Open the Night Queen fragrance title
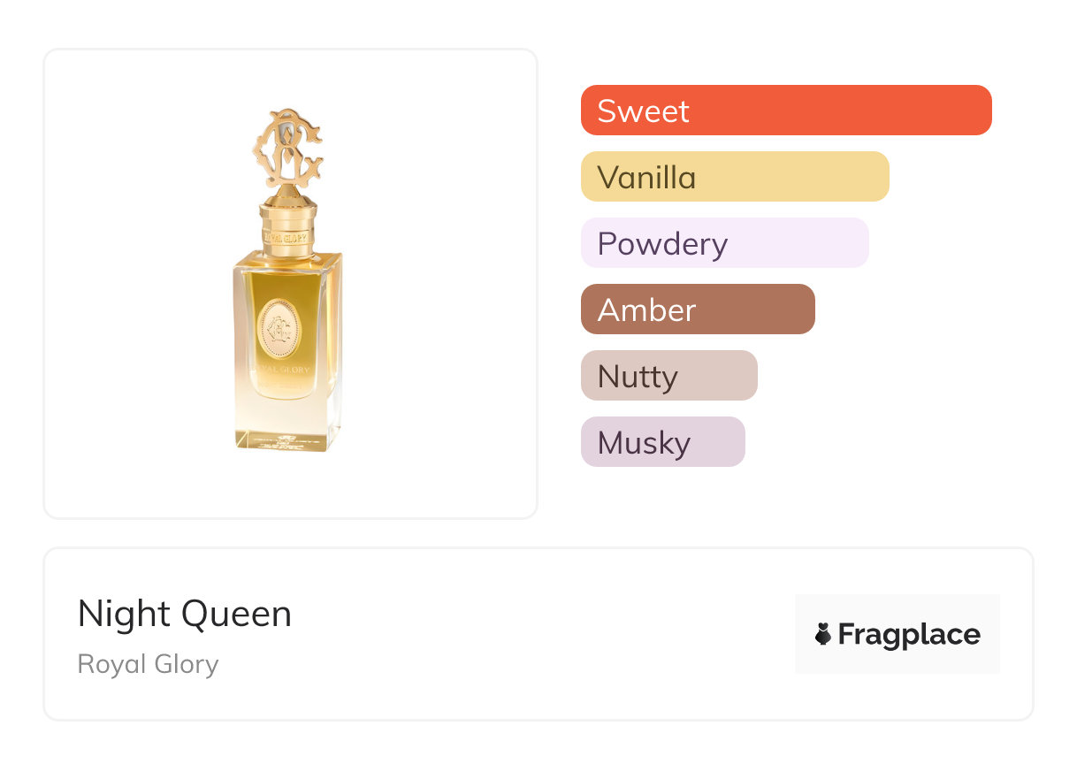The width and height of the screenshot is (1077, 764). click(x=184, y=614)
